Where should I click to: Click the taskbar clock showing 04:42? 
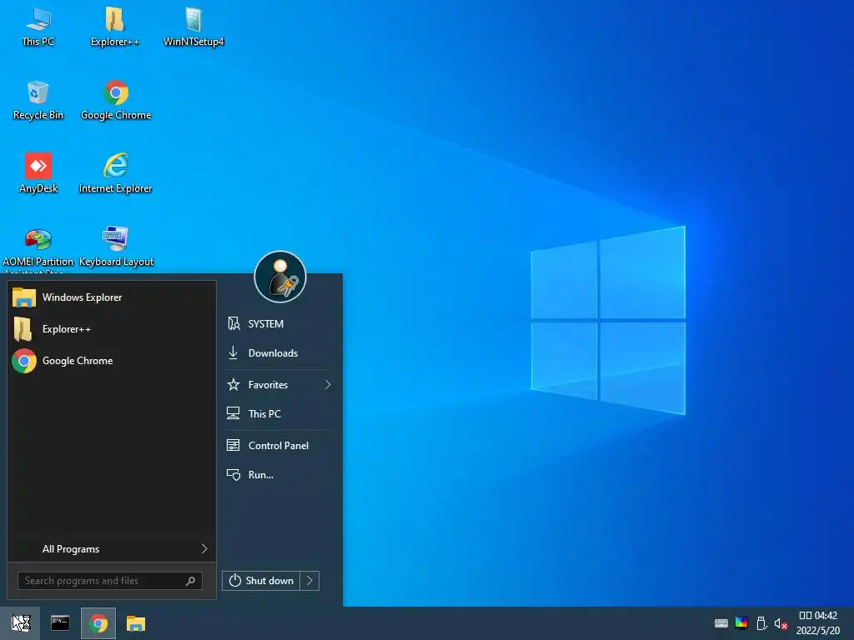click(x=818, y=623)
